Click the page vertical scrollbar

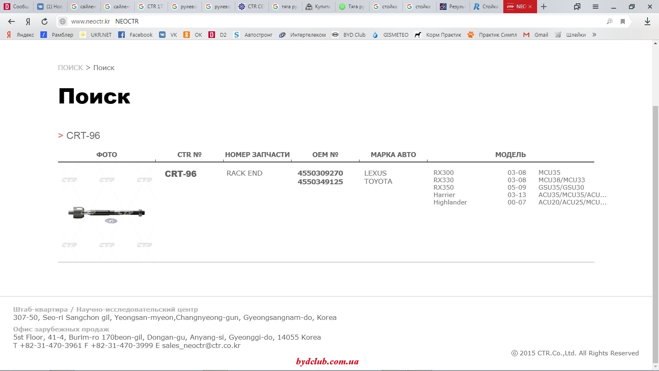(655, 206)
